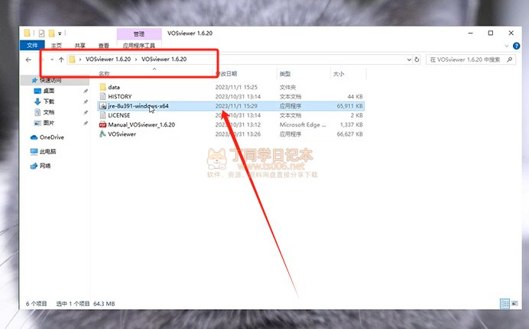Select the HISTORY text document icon
This screenshot has width=529, height=329.
pos(103,96)
